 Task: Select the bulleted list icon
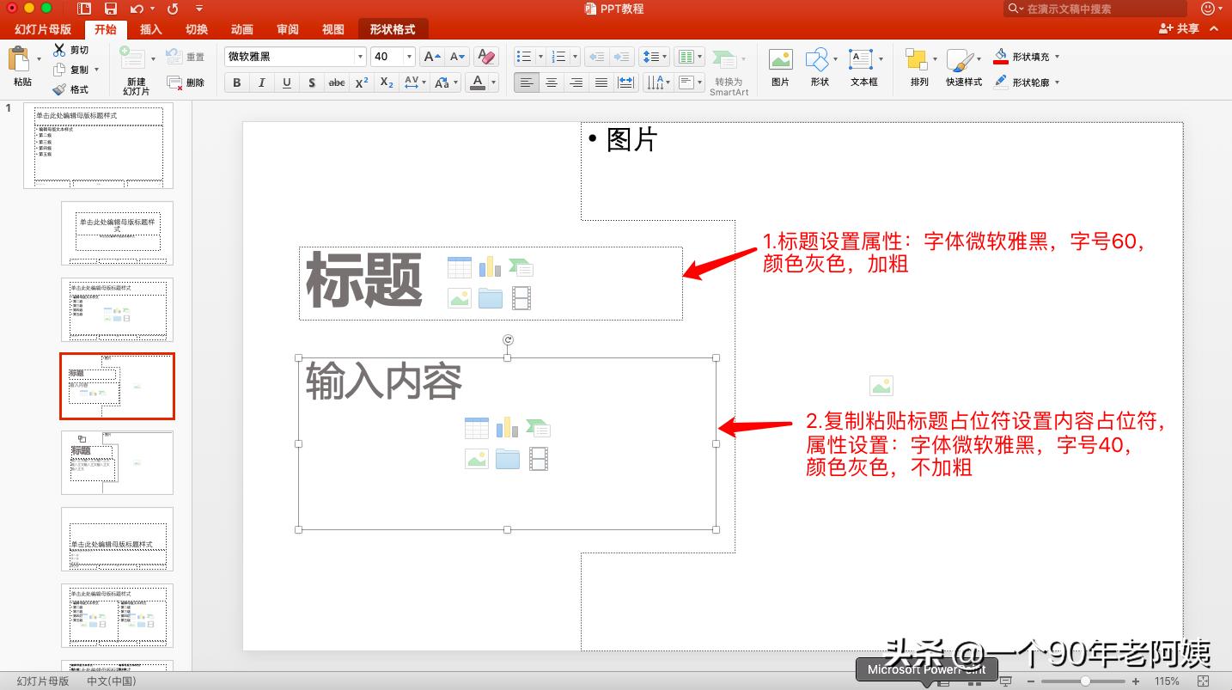[524, 55]
